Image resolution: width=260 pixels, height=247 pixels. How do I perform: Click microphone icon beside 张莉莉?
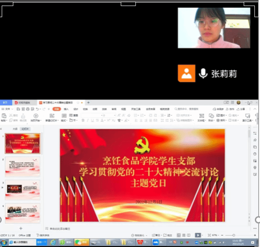pos(203,74)
